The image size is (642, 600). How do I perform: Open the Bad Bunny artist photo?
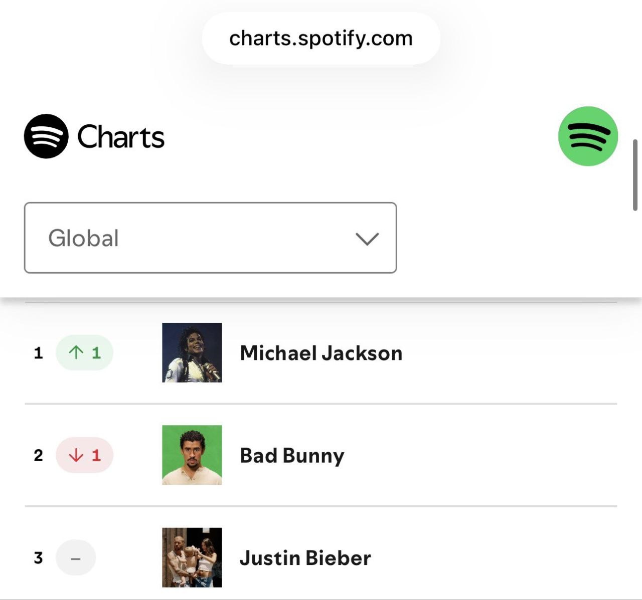coord(192,455)
